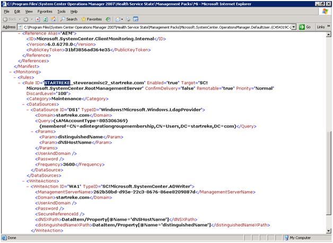333x243 pixels.
Task: Click the Mail toolbar icon
Action: [x=118, y=19]
